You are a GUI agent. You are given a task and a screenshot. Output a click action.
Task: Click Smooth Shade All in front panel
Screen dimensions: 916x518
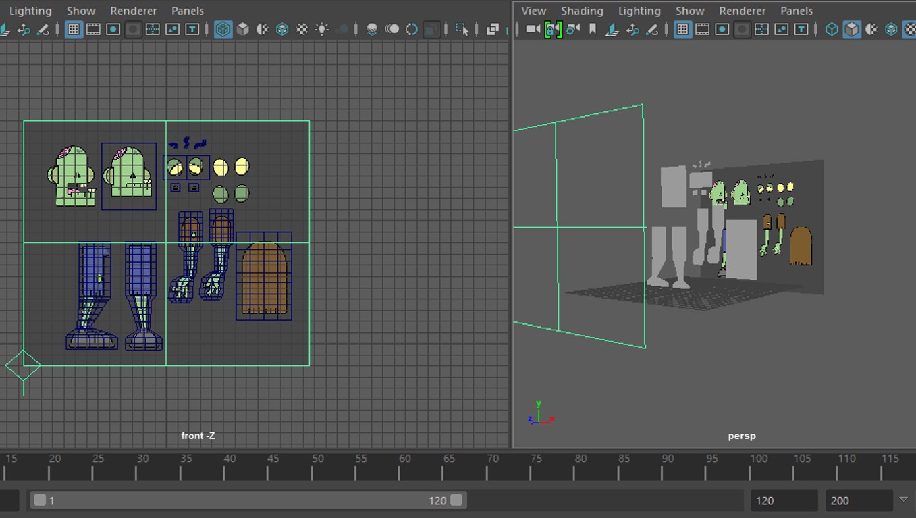click(242, 30)
